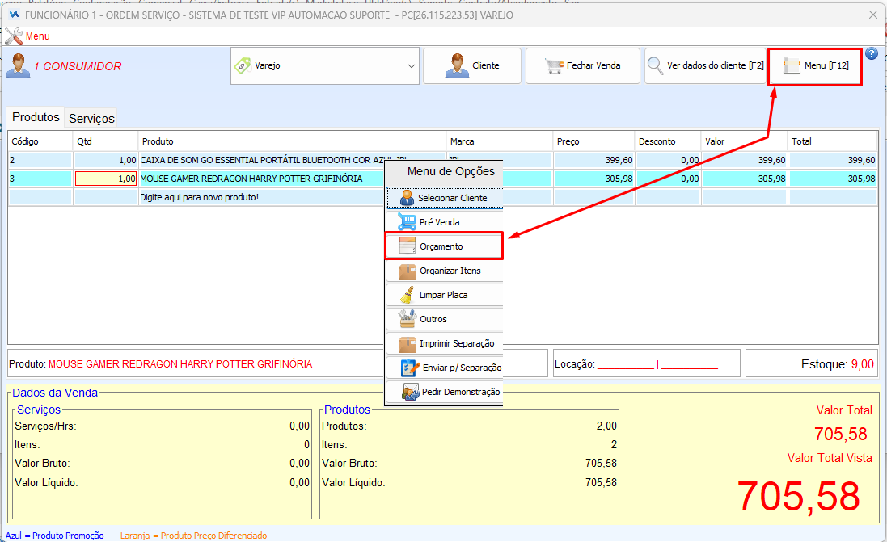Click the Cliente button
The width and height of the screenshot is (887, 542).
coord(472,66)
